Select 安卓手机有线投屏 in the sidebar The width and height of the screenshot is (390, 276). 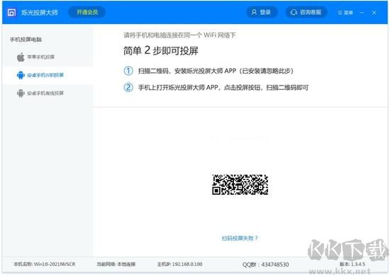pyautogui.click(x=48, y=93)
